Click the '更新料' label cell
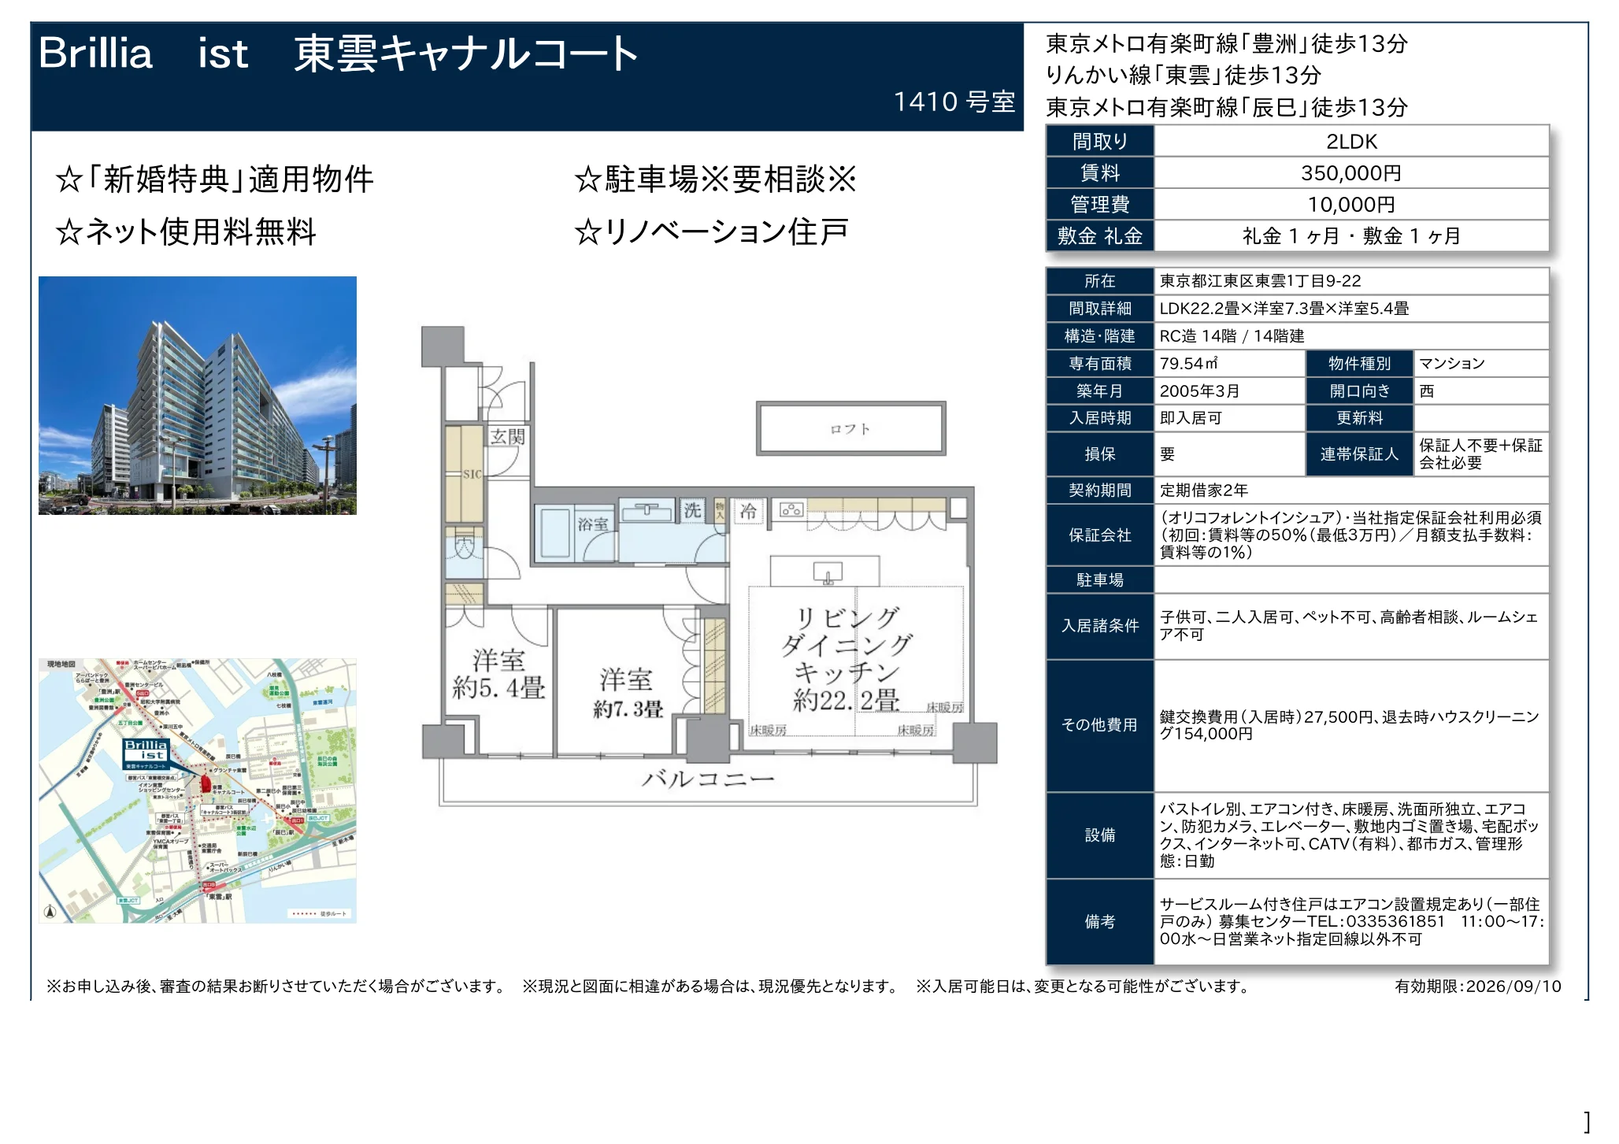Viewport: 1619px width, 1144px height. [1359, 418]
